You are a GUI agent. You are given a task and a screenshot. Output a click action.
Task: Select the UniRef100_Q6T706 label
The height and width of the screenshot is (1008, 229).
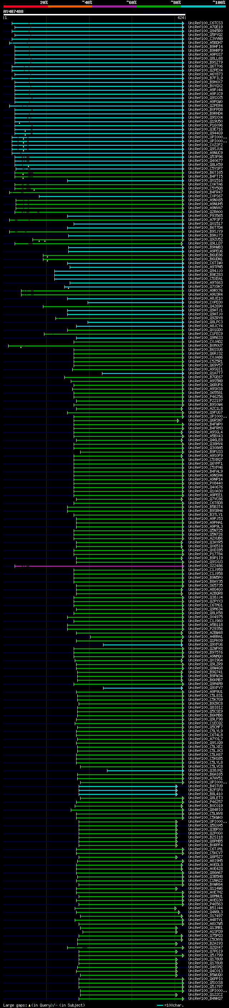[205, 67]
